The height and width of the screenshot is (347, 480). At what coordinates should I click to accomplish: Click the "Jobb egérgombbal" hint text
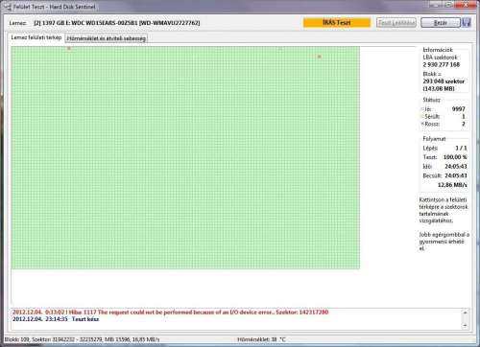[444, 242]
